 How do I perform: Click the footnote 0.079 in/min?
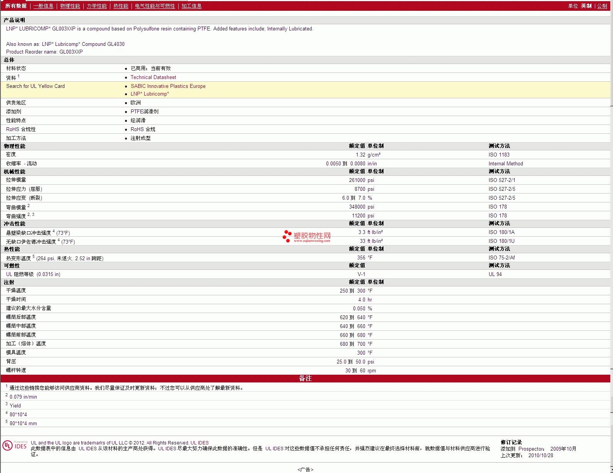[x=23, y=397]
